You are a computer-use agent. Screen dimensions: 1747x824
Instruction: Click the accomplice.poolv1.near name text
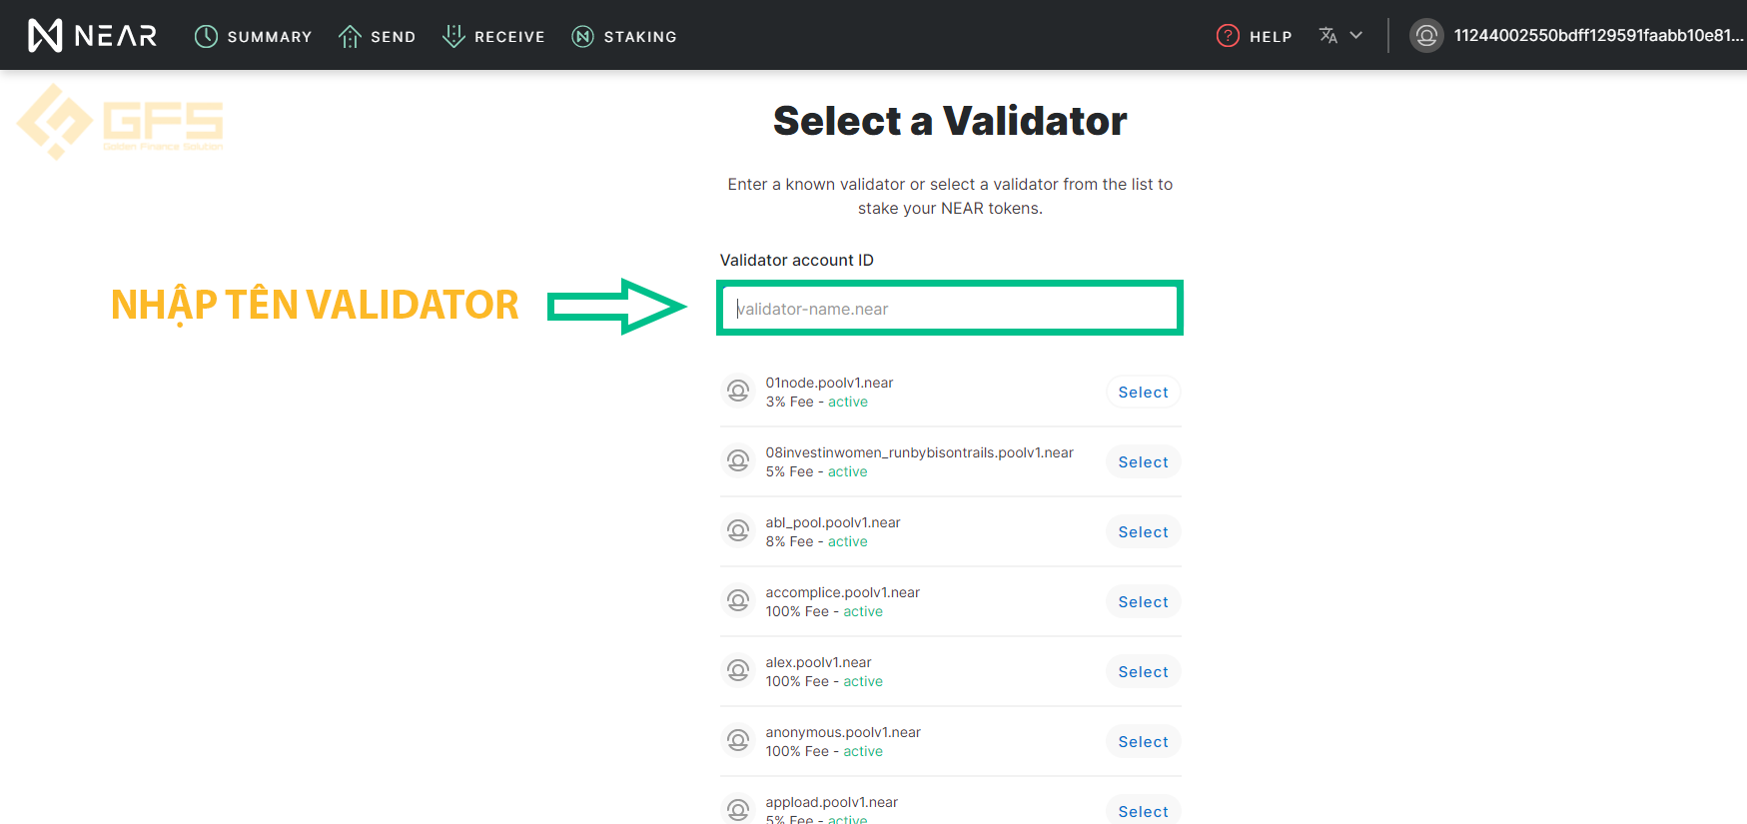coord(842,592)
